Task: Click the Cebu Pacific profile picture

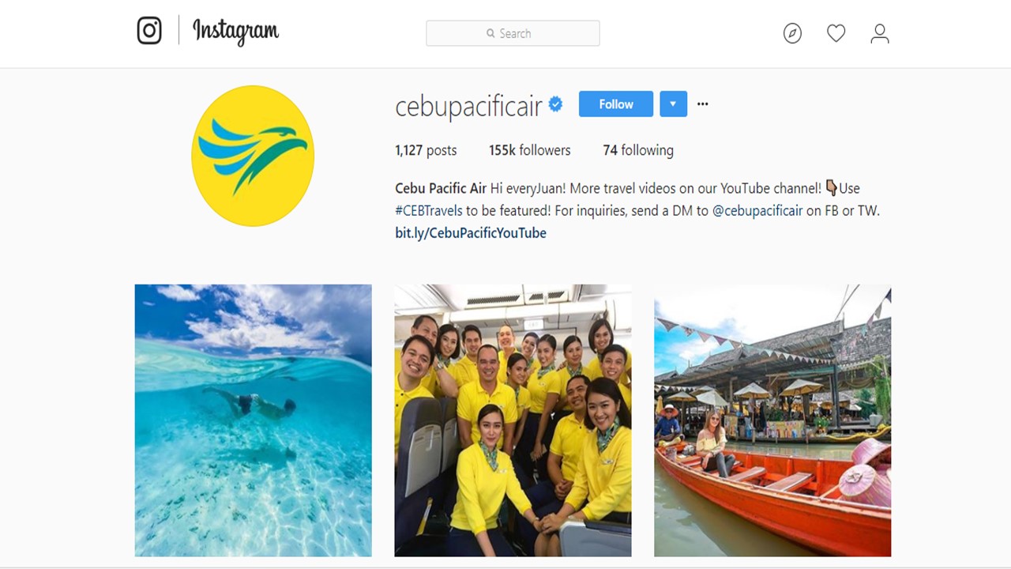Action: 253,156
